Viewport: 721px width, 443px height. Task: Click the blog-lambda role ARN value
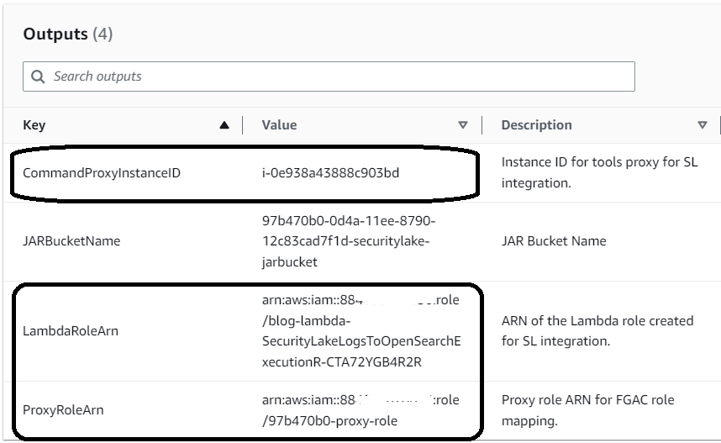point(360,331)
